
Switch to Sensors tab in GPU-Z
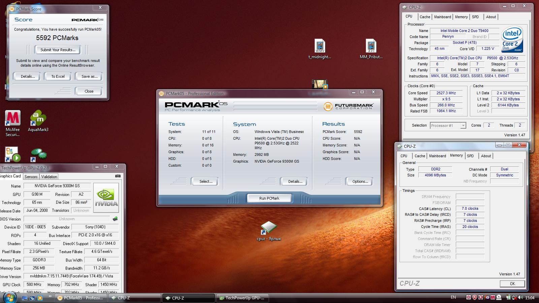31,176
